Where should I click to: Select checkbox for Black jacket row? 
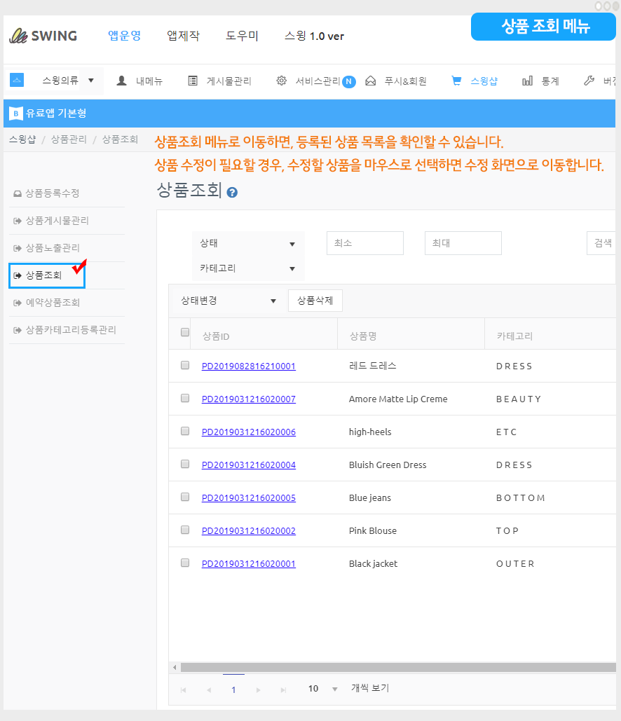[185, 563]
